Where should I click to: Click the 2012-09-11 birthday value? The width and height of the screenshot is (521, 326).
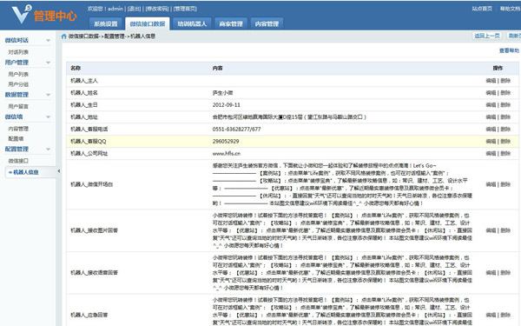(227, 105)
